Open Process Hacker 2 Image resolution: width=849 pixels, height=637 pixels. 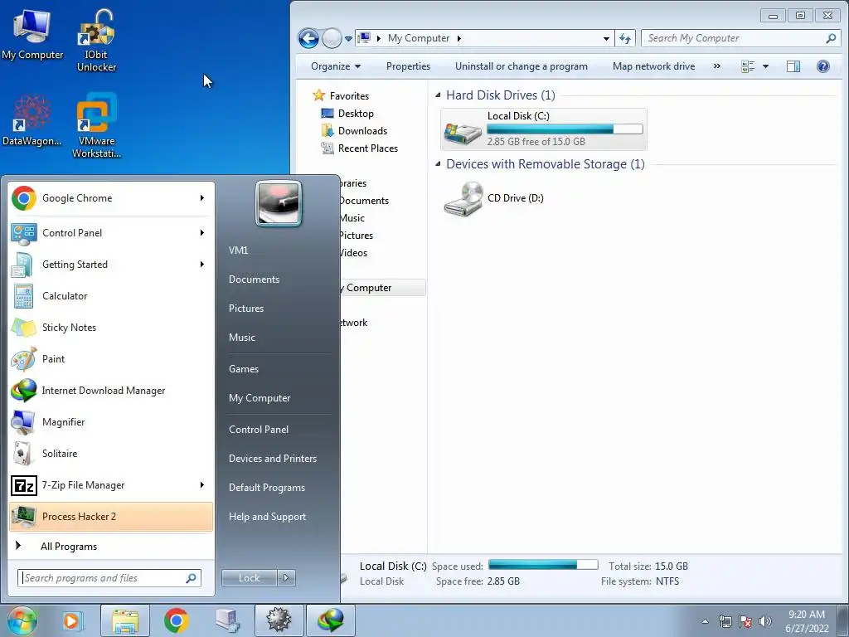111,517
